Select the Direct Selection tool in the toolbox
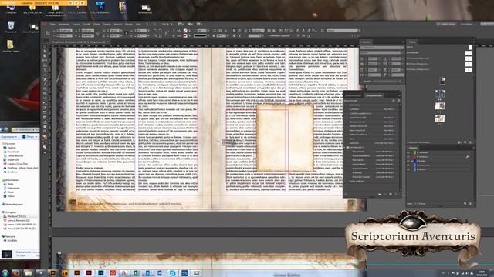Screen dimensions: 494x277 (x=45, y=51)
